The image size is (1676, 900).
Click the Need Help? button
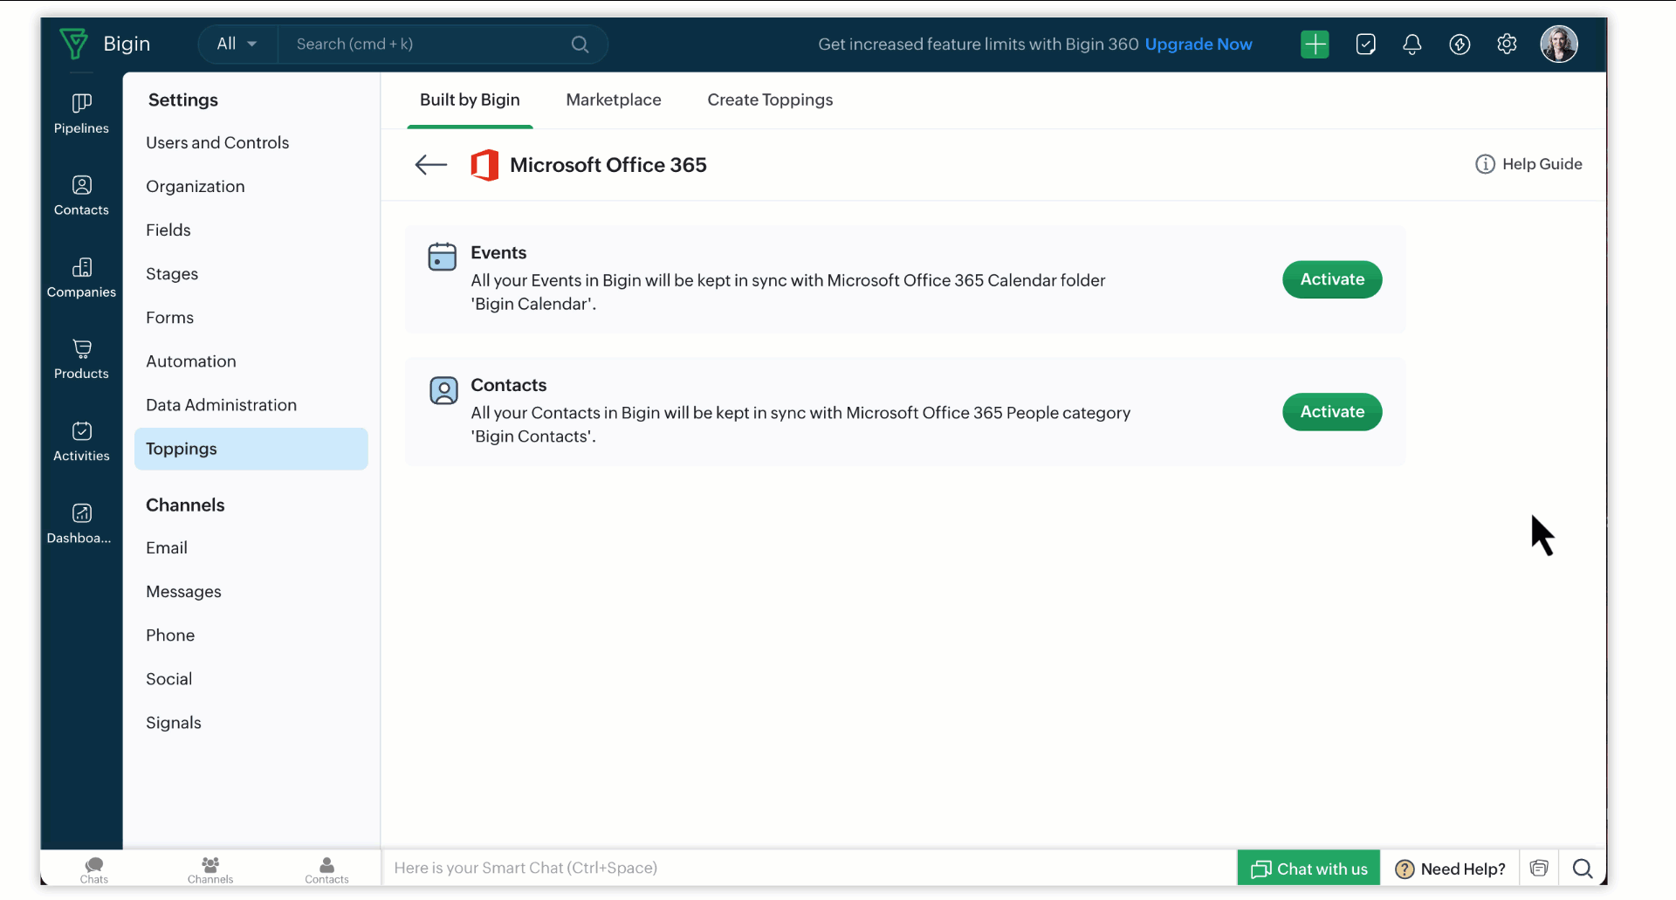pos(1450,868)
